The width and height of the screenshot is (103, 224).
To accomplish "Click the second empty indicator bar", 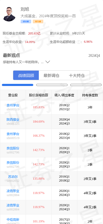I will click(x=52, y=85).
